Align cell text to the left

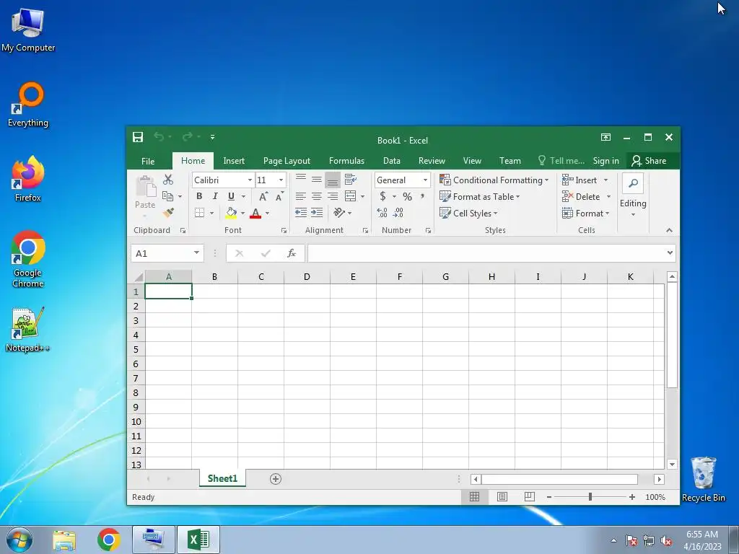301,196
